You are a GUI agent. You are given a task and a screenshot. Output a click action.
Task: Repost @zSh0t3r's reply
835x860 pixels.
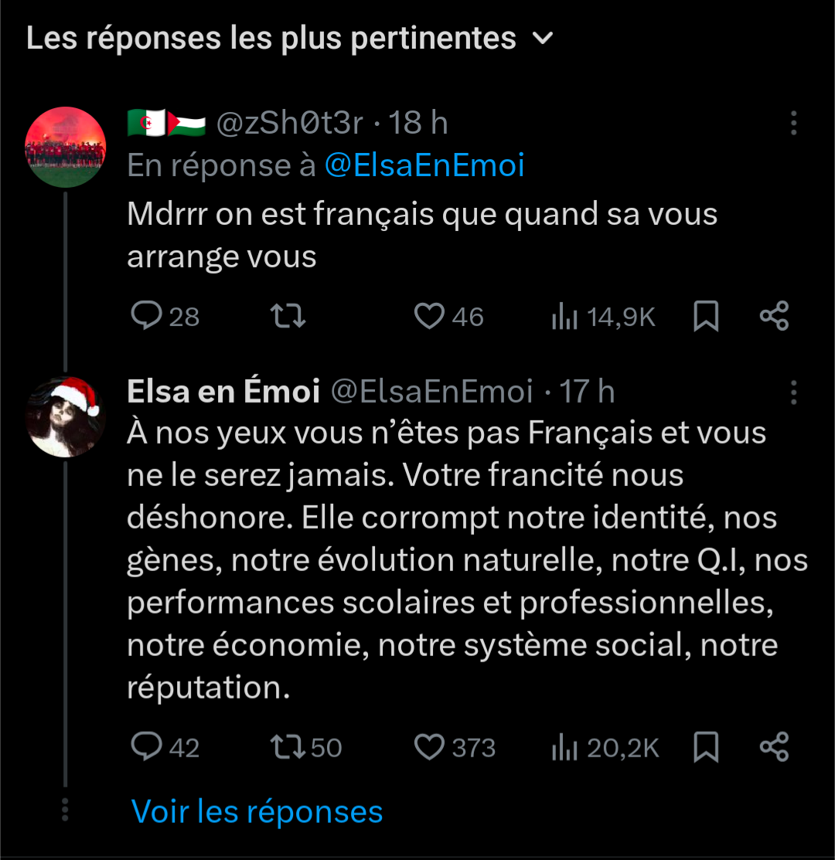(288, 316)
